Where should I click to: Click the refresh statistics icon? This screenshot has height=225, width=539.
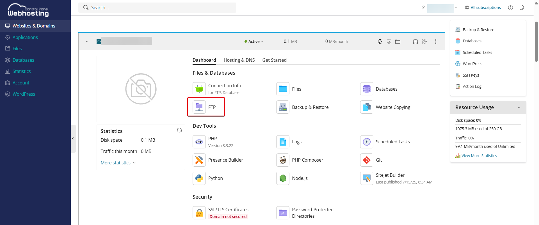pos(179,130)
